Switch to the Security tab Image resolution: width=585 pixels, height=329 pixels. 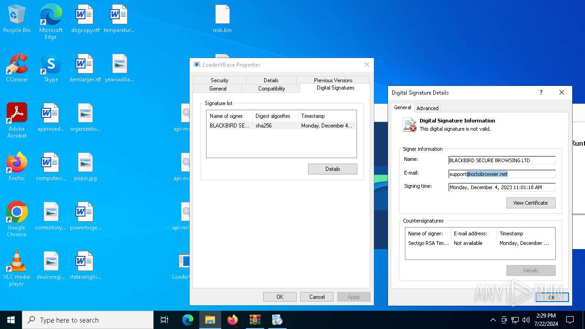[x=219, y=80]
